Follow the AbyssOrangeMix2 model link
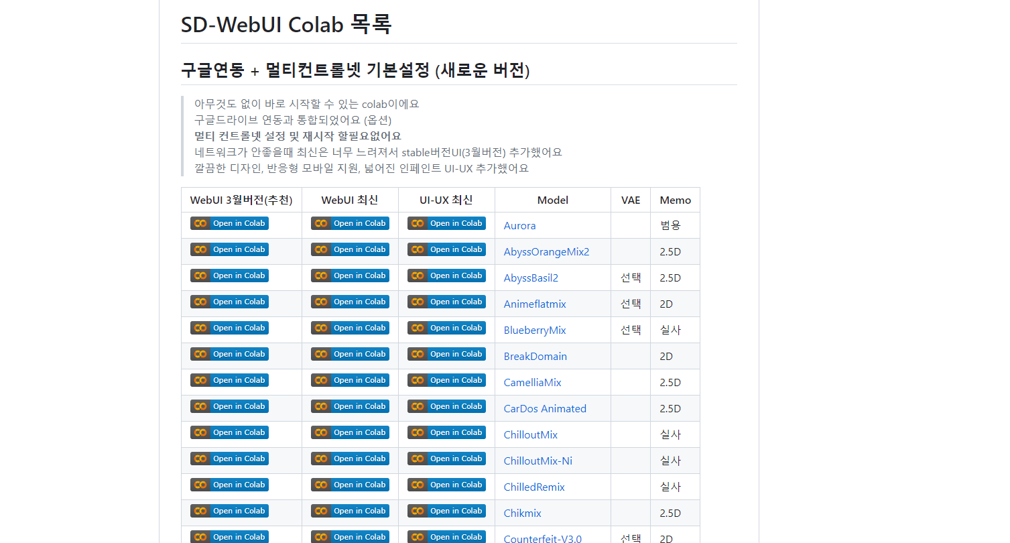 [x=546, y=252]
